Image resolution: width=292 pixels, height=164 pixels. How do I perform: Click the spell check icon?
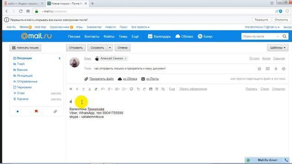[x=157, y=89]
